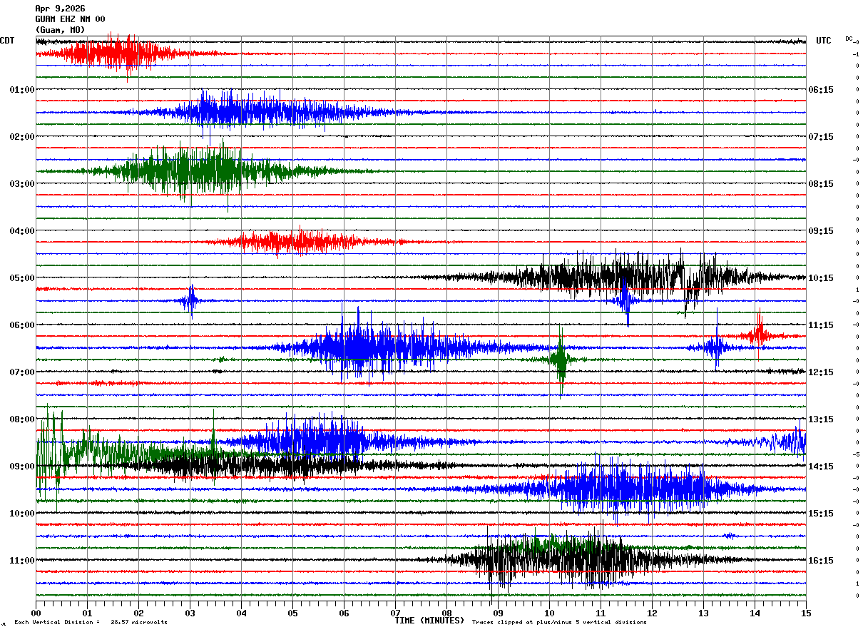Click the location label '(Guam, MO)'

(x=60, y=30)
